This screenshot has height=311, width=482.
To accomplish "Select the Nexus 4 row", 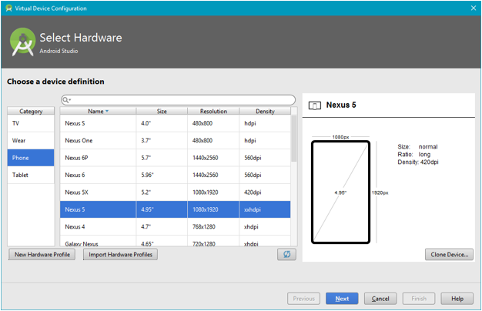I will [x=176, y=227].
